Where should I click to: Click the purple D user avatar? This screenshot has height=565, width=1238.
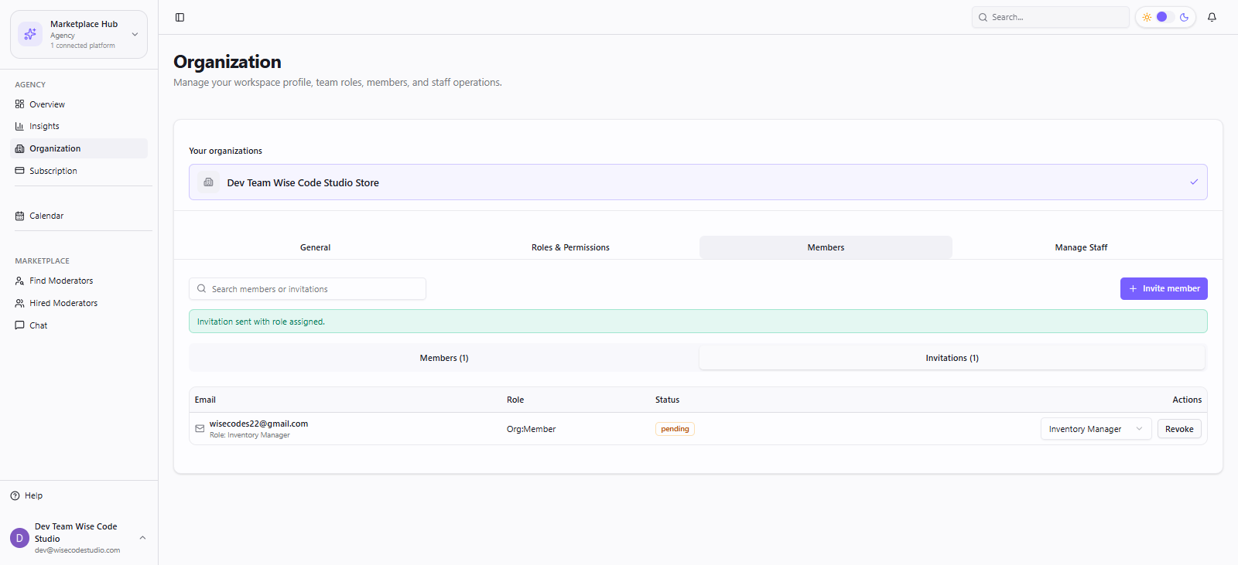tap(19, 538)
